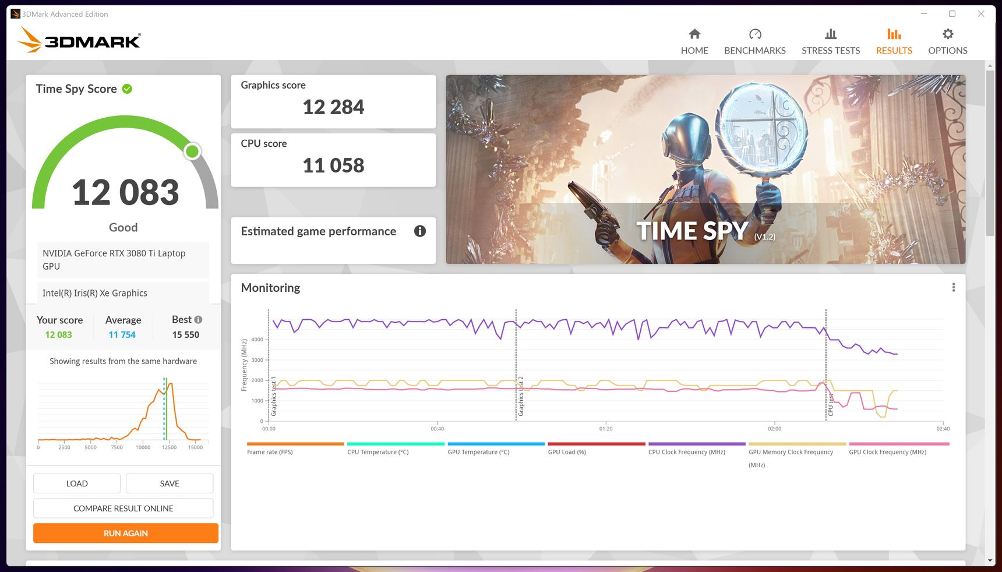The height and width of the screenshot is (572, 1002).
Task: Click the 3DMark title bar app icon
Action: 15,14
